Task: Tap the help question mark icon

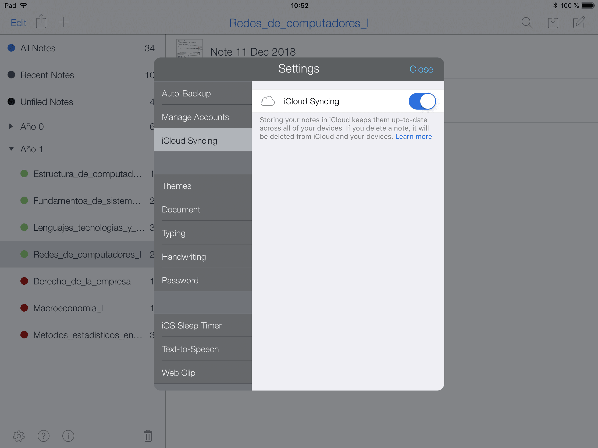Action: tap(44, 436)
